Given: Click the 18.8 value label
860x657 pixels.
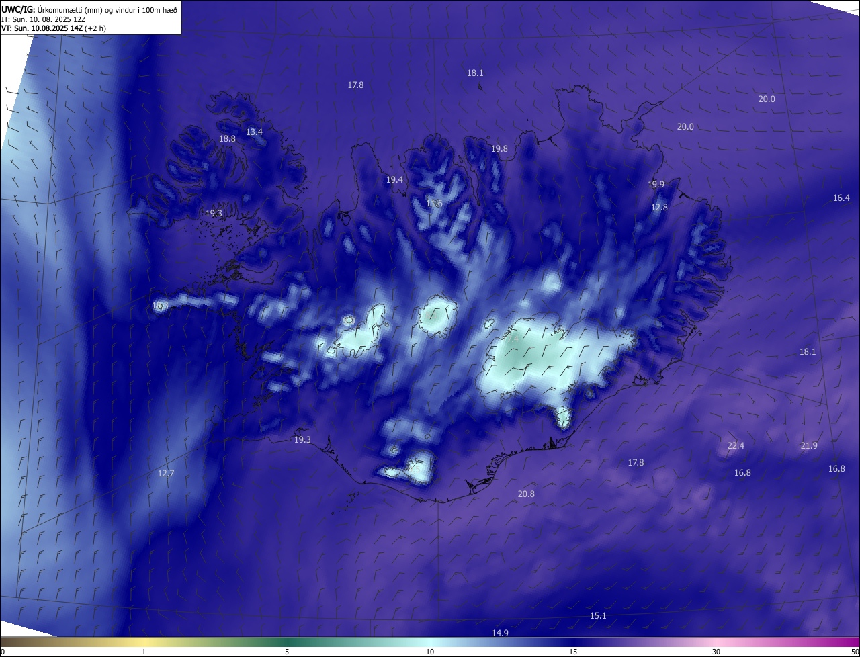Looking at the screenshot, I should pos(227,138).
